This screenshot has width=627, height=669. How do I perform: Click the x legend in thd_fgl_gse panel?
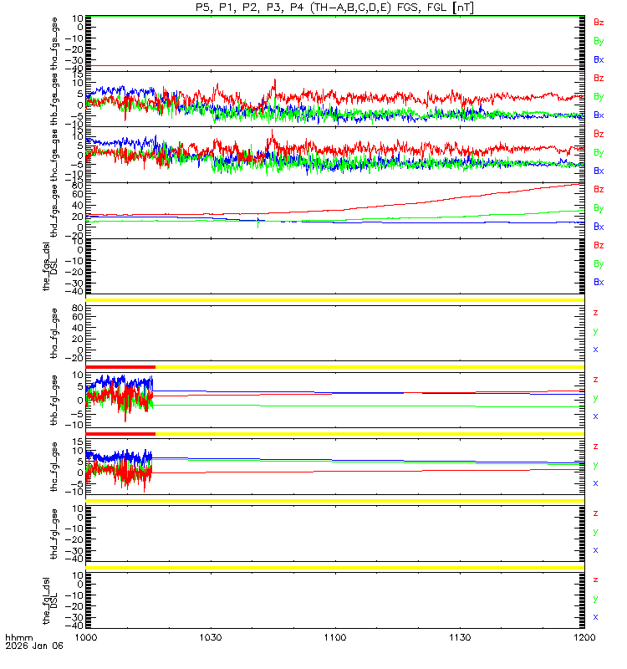click(x=595, y=550)
